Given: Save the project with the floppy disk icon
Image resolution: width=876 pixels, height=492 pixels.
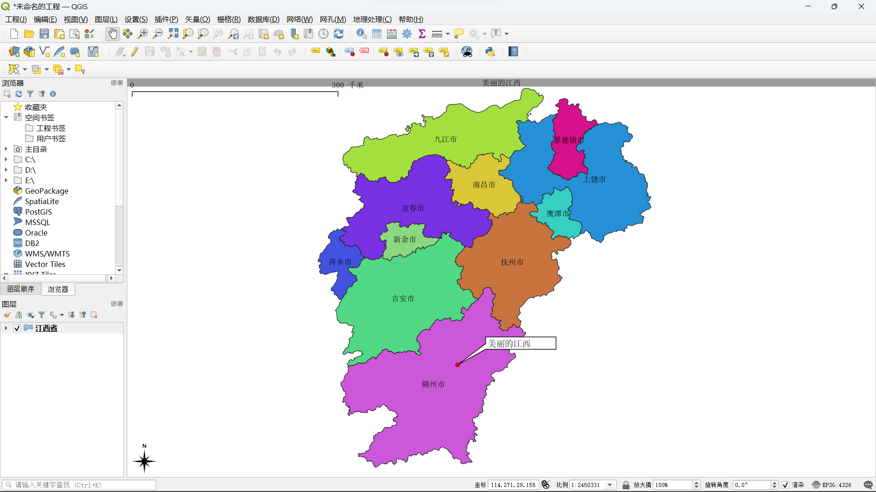Looking at the screenshot, I should pyautogui.click(x=44, y=34).
